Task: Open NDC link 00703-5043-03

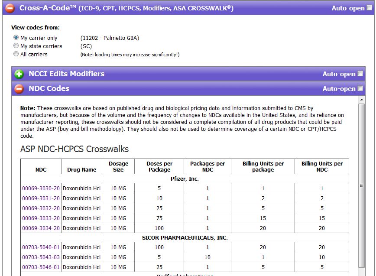Action: [x=41, y=257]
